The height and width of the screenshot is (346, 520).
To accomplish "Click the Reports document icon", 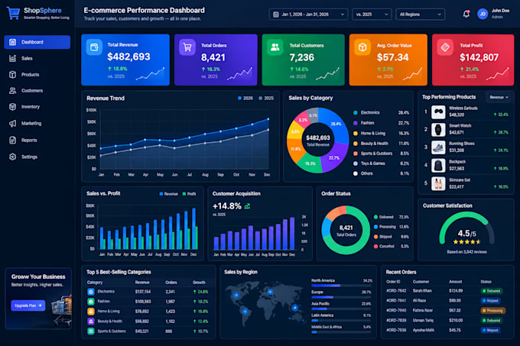I will click(12, 140).
